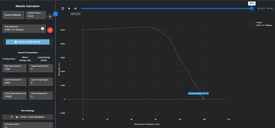This screenshot has width=275, height=128.
Task: Open the Animation Speed dropdown
Action: [x=28, y=125]
